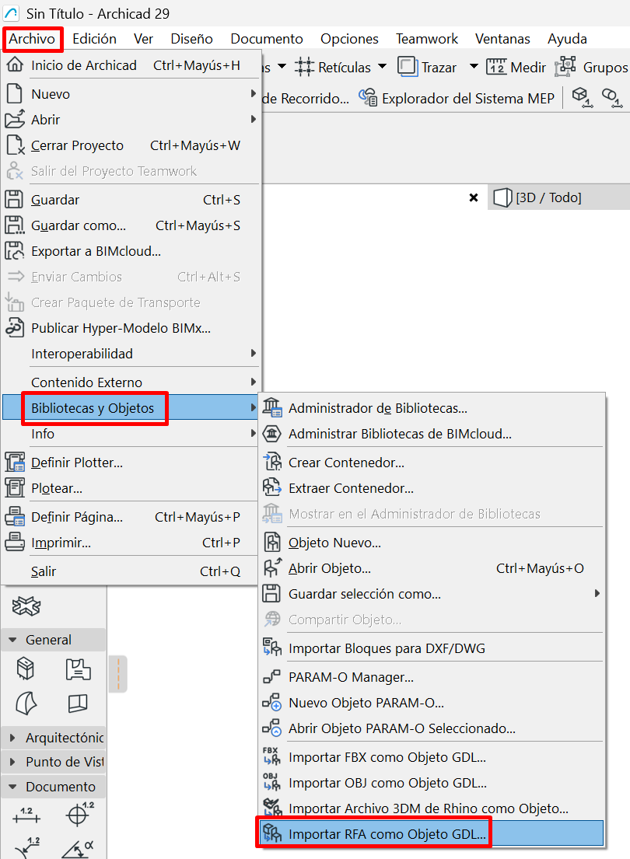Collapse the General toolbox section

(13, 641)
